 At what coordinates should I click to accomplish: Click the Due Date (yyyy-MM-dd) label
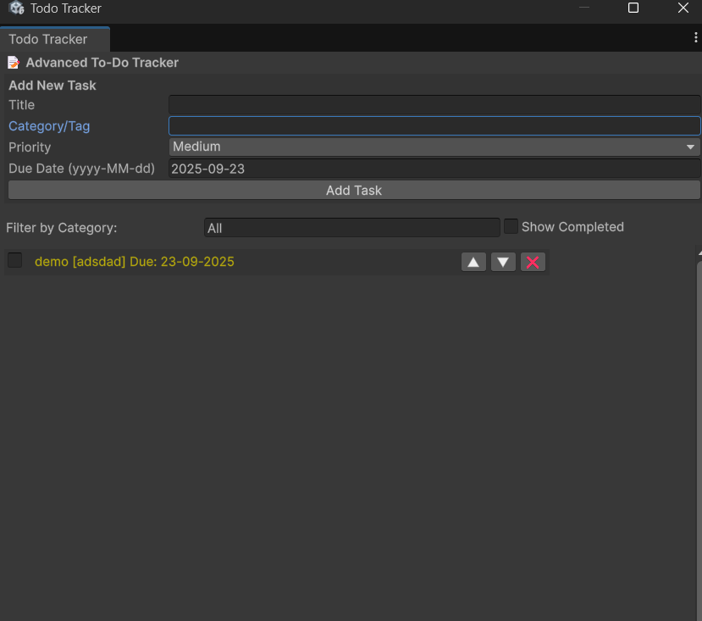pyautogui.click(x=82, y=169)
